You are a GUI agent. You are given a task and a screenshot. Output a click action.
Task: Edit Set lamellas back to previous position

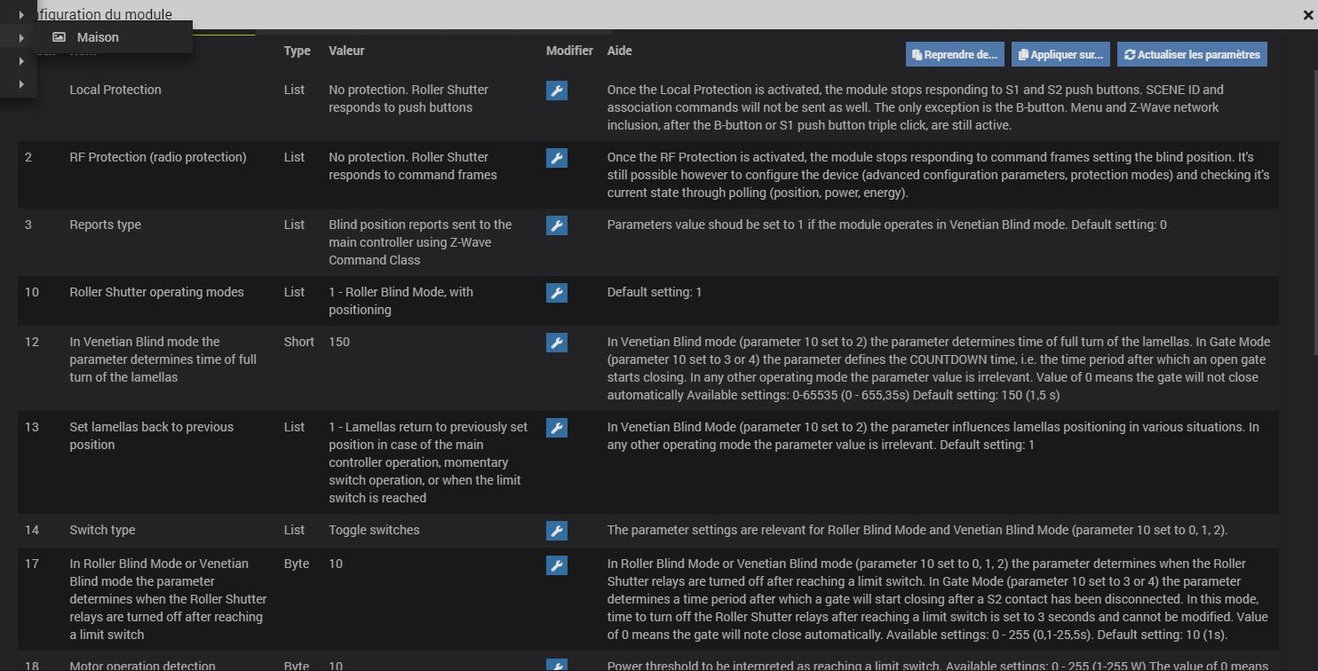pyautogui.click(x=557, y=428)
